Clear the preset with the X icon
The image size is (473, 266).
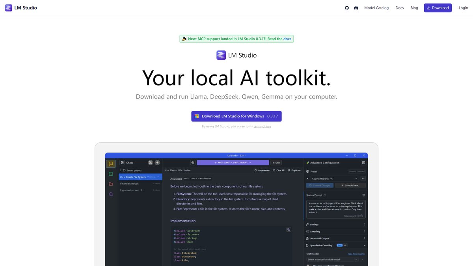pyautogui.click(x=308, y=179)
